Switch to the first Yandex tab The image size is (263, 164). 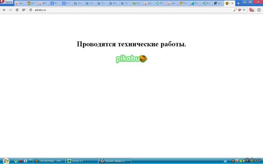point(20,3)
